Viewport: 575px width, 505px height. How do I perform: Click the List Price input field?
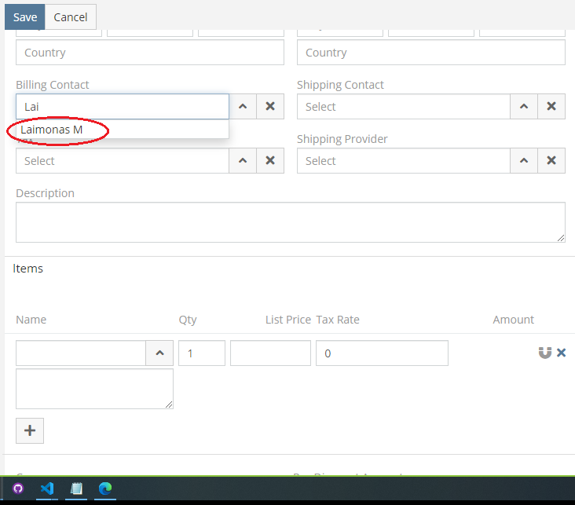(270, 353)
